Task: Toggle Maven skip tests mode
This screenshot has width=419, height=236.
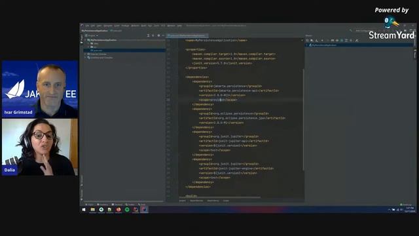Action: coord(342,41)
